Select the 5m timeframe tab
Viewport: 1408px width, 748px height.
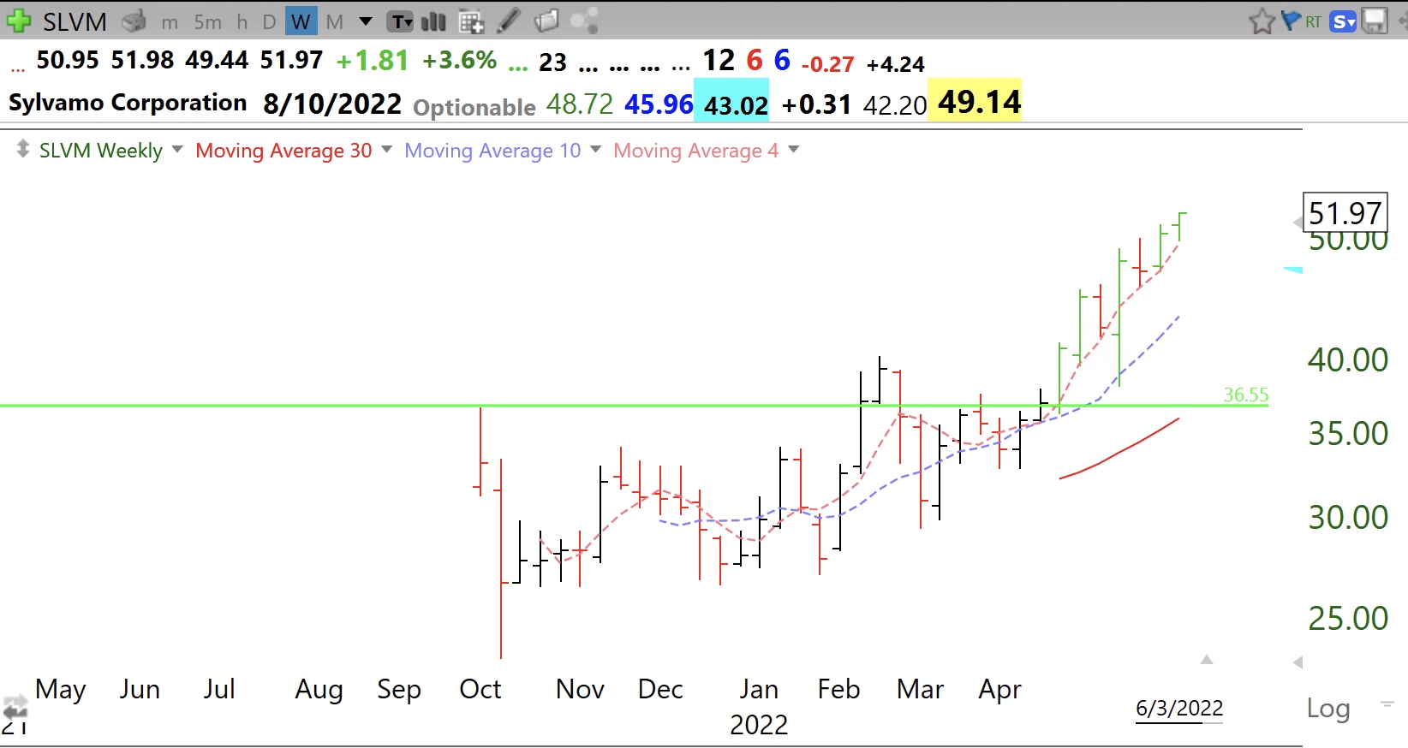click(207, 22)
